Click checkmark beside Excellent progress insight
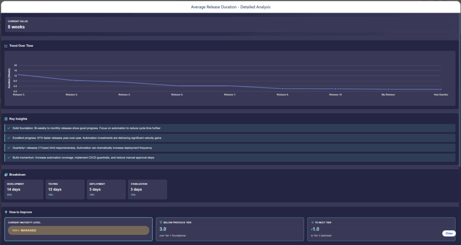461x245 pixels. [9, 138]
